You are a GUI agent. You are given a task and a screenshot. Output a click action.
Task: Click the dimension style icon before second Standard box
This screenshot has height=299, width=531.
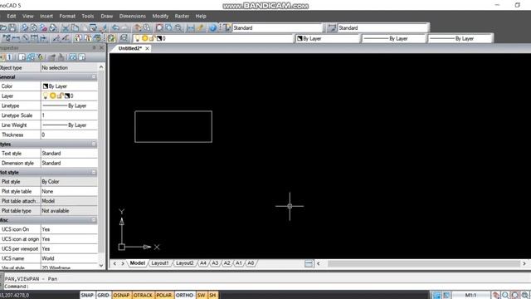pos(332,27)
